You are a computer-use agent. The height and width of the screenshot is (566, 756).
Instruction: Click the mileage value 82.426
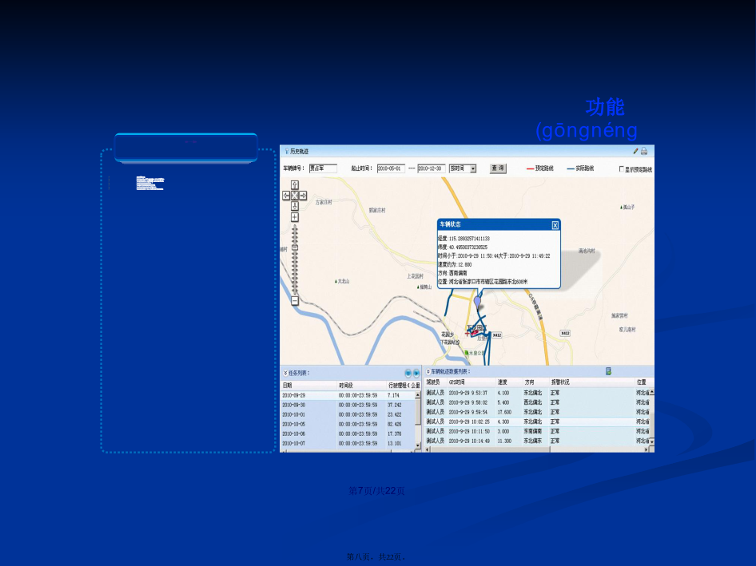click(395, 425)
